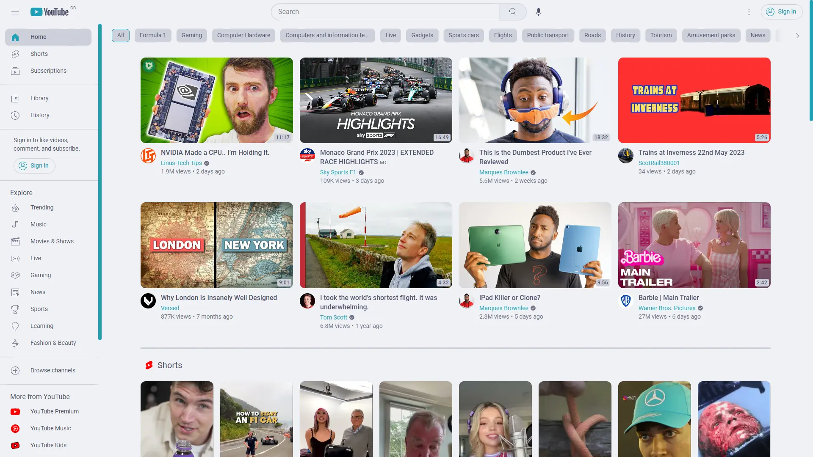Click the Search input field
This screenshot has height=457, width=813.
point(385,12)
